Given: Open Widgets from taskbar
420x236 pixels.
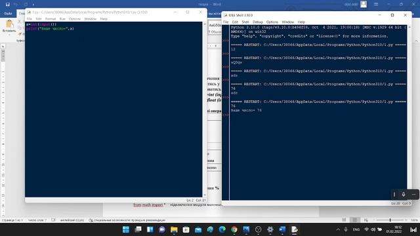Looking at the screenshot, I should click(x=150, y=229).
